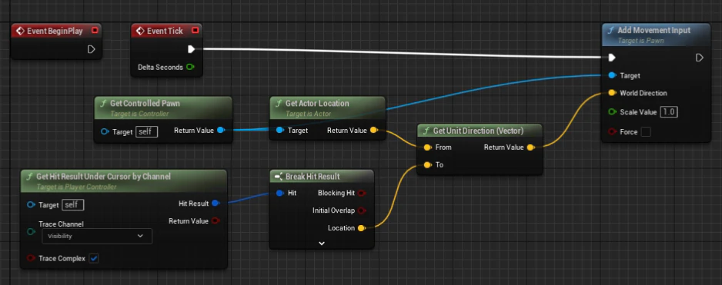Click the Scale Value input pin
Screen dimensions: 722x285
[612, 112]
